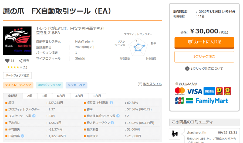Click the FamilyMart payment logo

pyautogui.click(x=207, y=101)
